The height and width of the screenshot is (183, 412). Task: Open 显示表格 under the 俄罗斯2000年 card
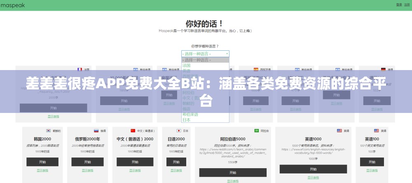click(87, 170)
